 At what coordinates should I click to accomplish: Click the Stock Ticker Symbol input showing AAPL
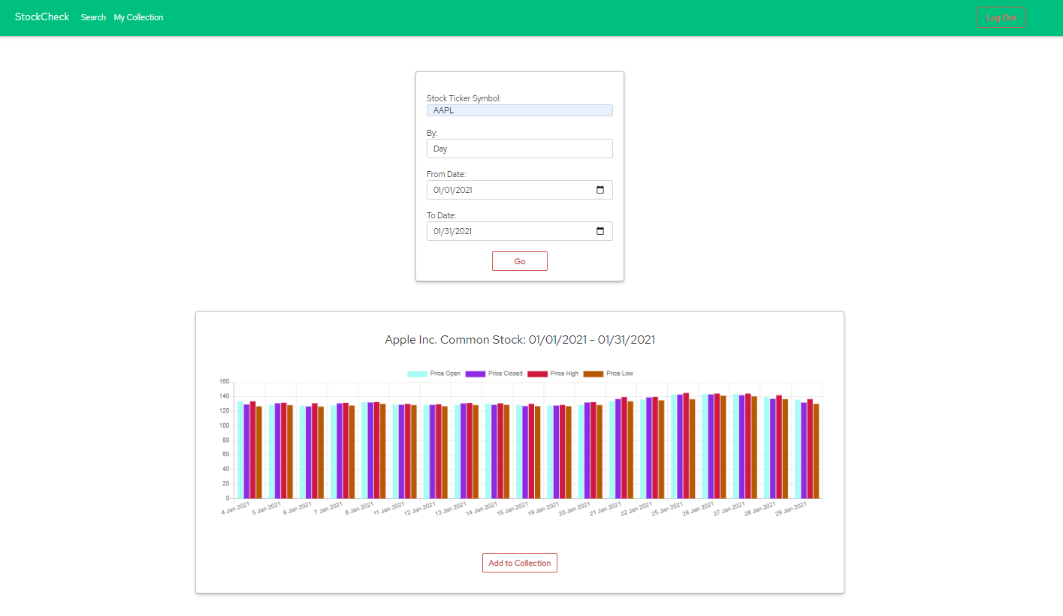pos(519,110)
